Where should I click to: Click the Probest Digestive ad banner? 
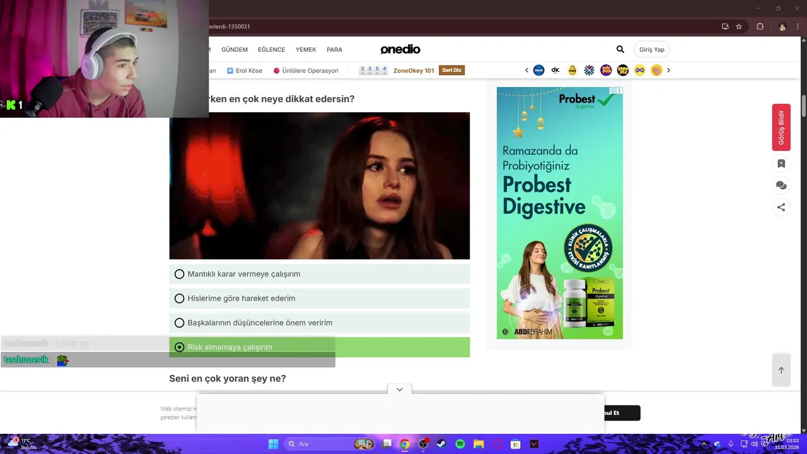point(560,213)
